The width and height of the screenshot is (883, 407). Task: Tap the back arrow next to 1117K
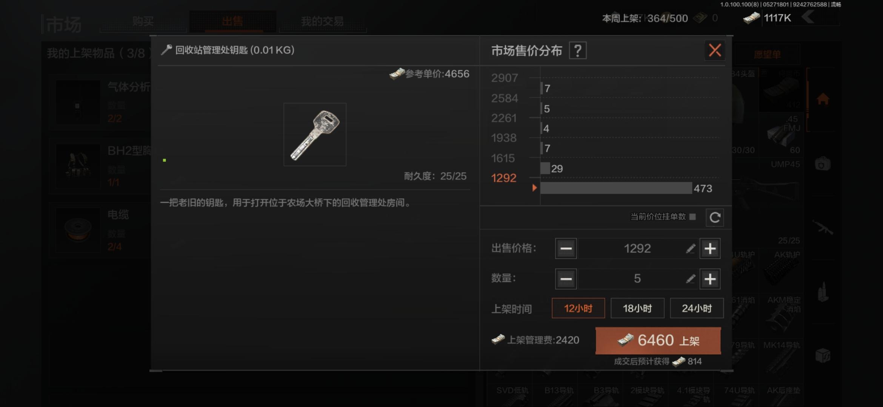coord(808,17)
